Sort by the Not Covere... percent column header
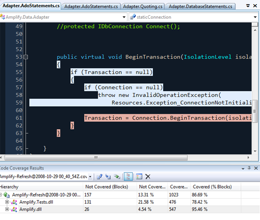Image resolution: width=260 pixels, height=220 pixels. click(152, 187)
